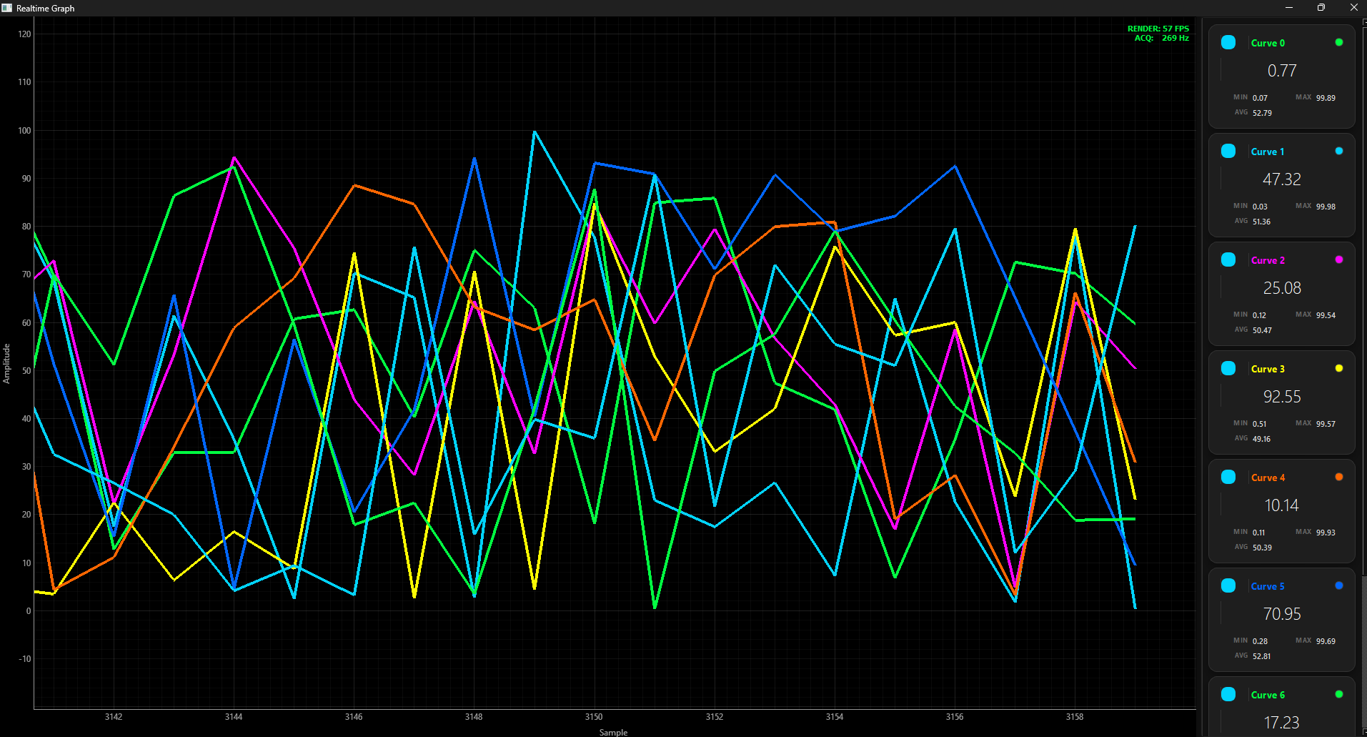The height and width of the screenshot is (737, 1367).
Task: Click Curve 4 orange color dot
Action: click(1339, 477)
